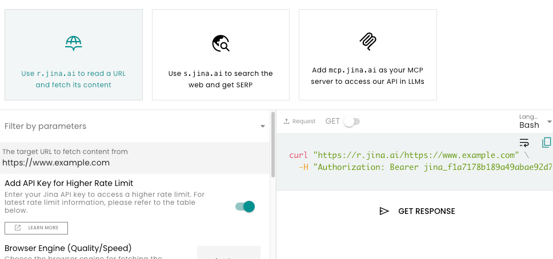This screenshot has width=553, height=259.
Task: Click the r.jina.ai reader globe icon
Action: [x=73, y=43]
